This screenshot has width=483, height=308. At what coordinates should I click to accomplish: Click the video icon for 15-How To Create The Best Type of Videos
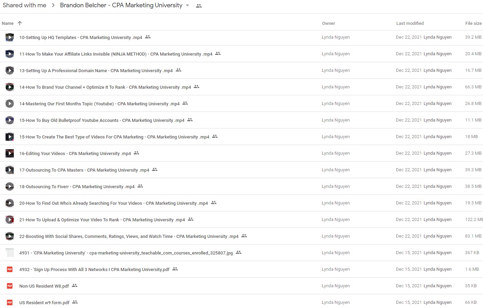pos(10,137)
